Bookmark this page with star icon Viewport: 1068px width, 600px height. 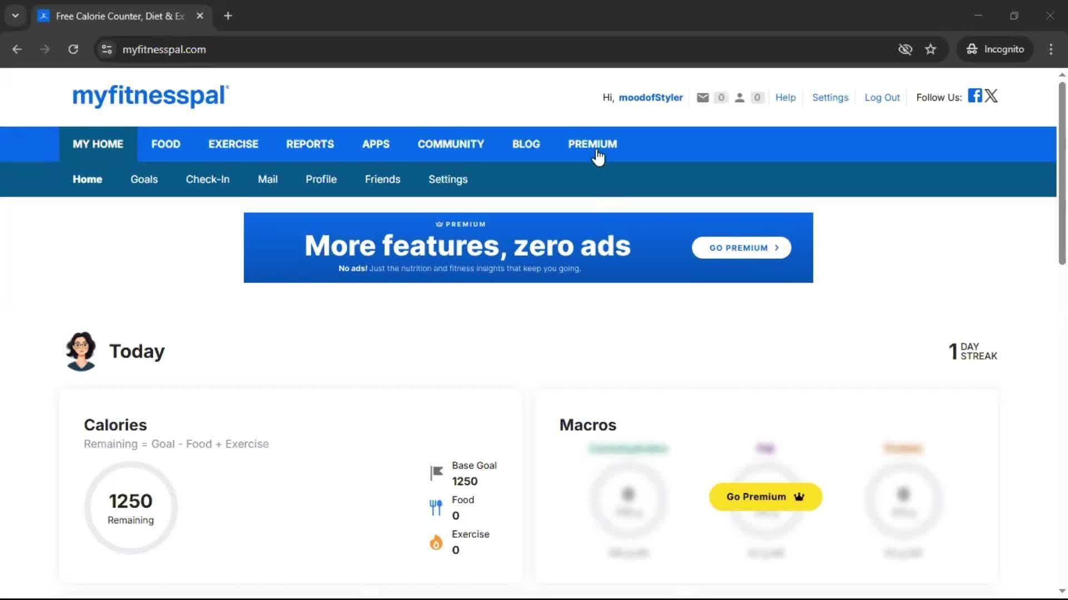click(931, 49)
